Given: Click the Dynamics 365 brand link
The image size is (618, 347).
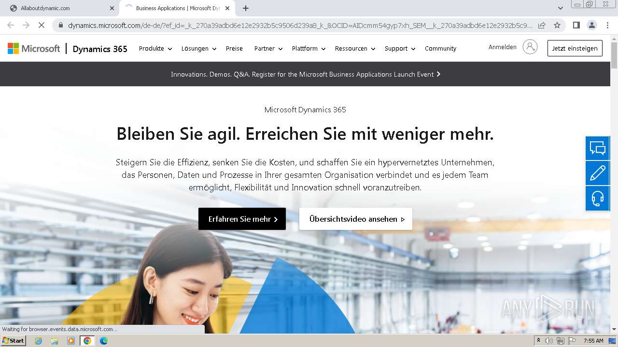Looking at the screenshot, I should (x=100, y=49).
